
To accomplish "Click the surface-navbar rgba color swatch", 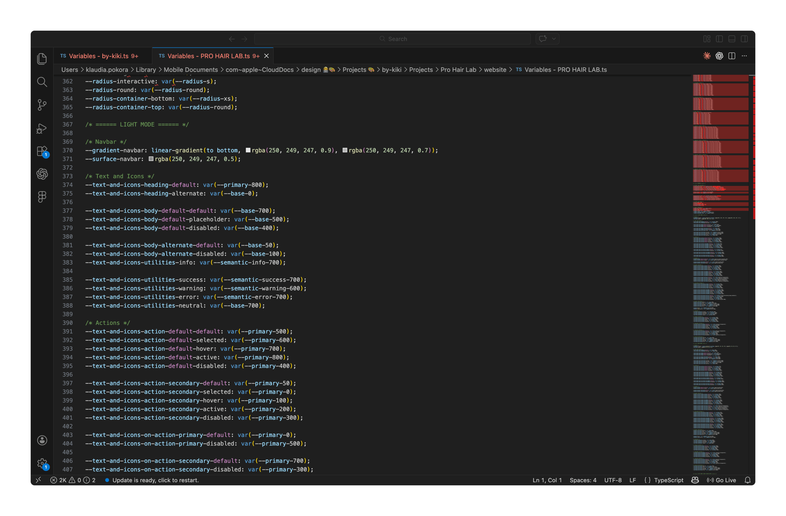I will pos(151,159).
